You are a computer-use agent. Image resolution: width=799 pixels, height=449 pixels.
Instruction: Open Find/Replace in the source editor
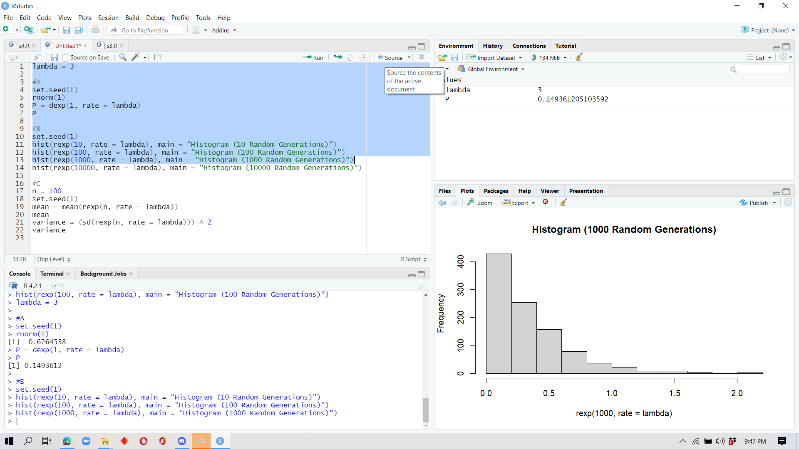coord(122,57)
